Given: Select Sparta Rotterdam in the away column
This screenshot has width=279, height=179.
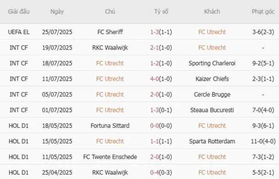Looking at the screenshot, I should coord(212,141).
